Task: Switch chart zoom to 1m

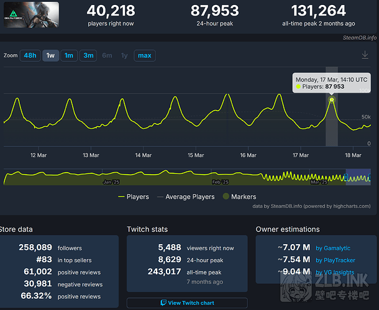Action: pos(69,56)
